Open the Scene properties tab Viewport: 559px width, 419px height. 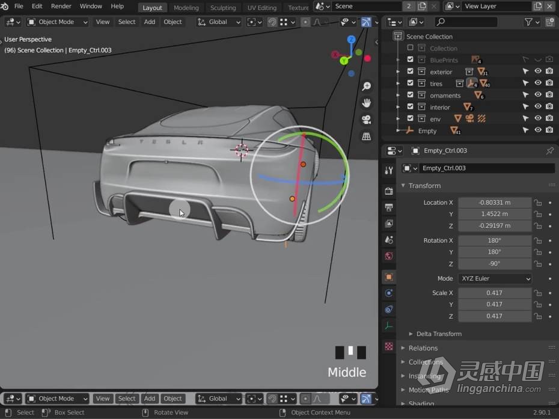click(389, 240)
